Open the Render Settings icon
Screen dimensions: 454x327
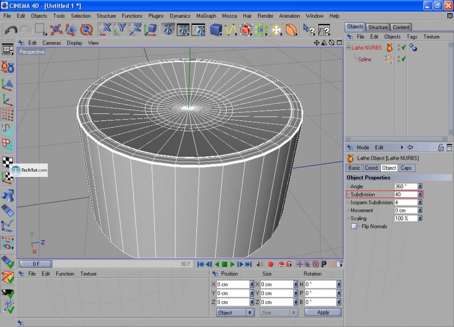[198, 30]
